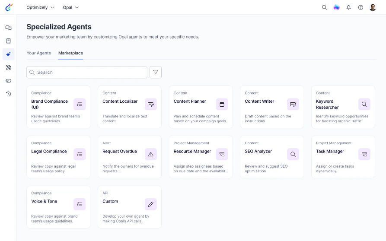Click the help question mark icon

tap(360, 7)
